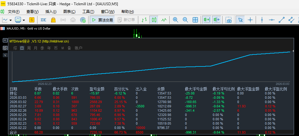Click the 10000 deposit value

pyautogui.click(x=140, y=128)
